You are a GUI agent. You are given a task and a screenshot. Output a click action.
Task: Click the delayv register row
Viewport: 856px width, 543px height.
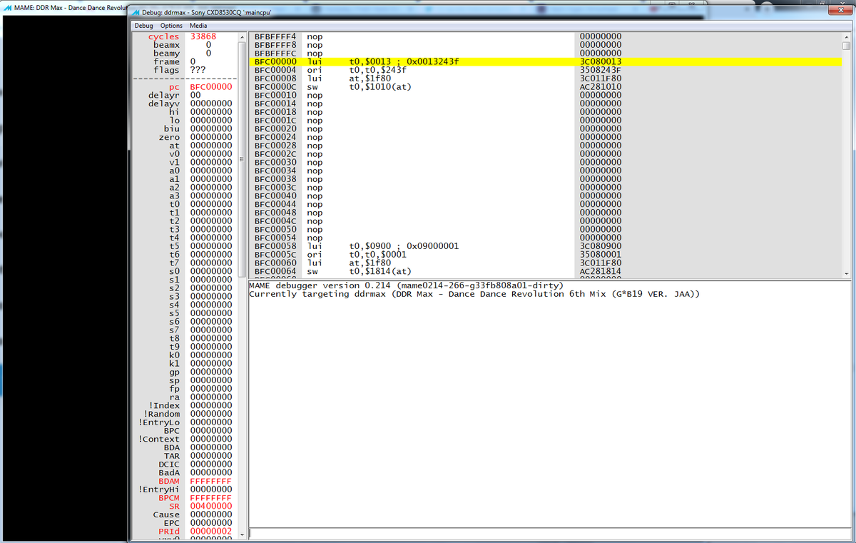pos(185,103)
